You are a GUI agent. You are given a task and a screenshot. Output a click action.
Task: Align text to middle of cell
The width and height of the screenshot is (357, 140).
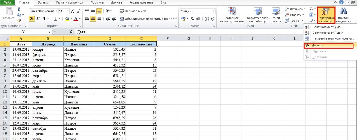[x=93, y=11]
